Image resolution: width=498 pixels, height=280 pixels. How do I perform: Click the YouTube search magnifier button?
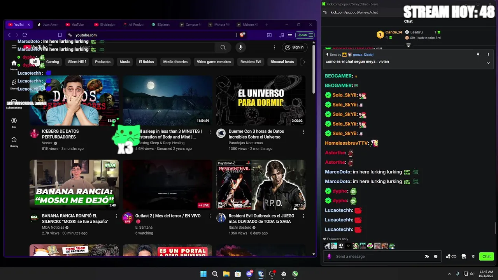223,47
